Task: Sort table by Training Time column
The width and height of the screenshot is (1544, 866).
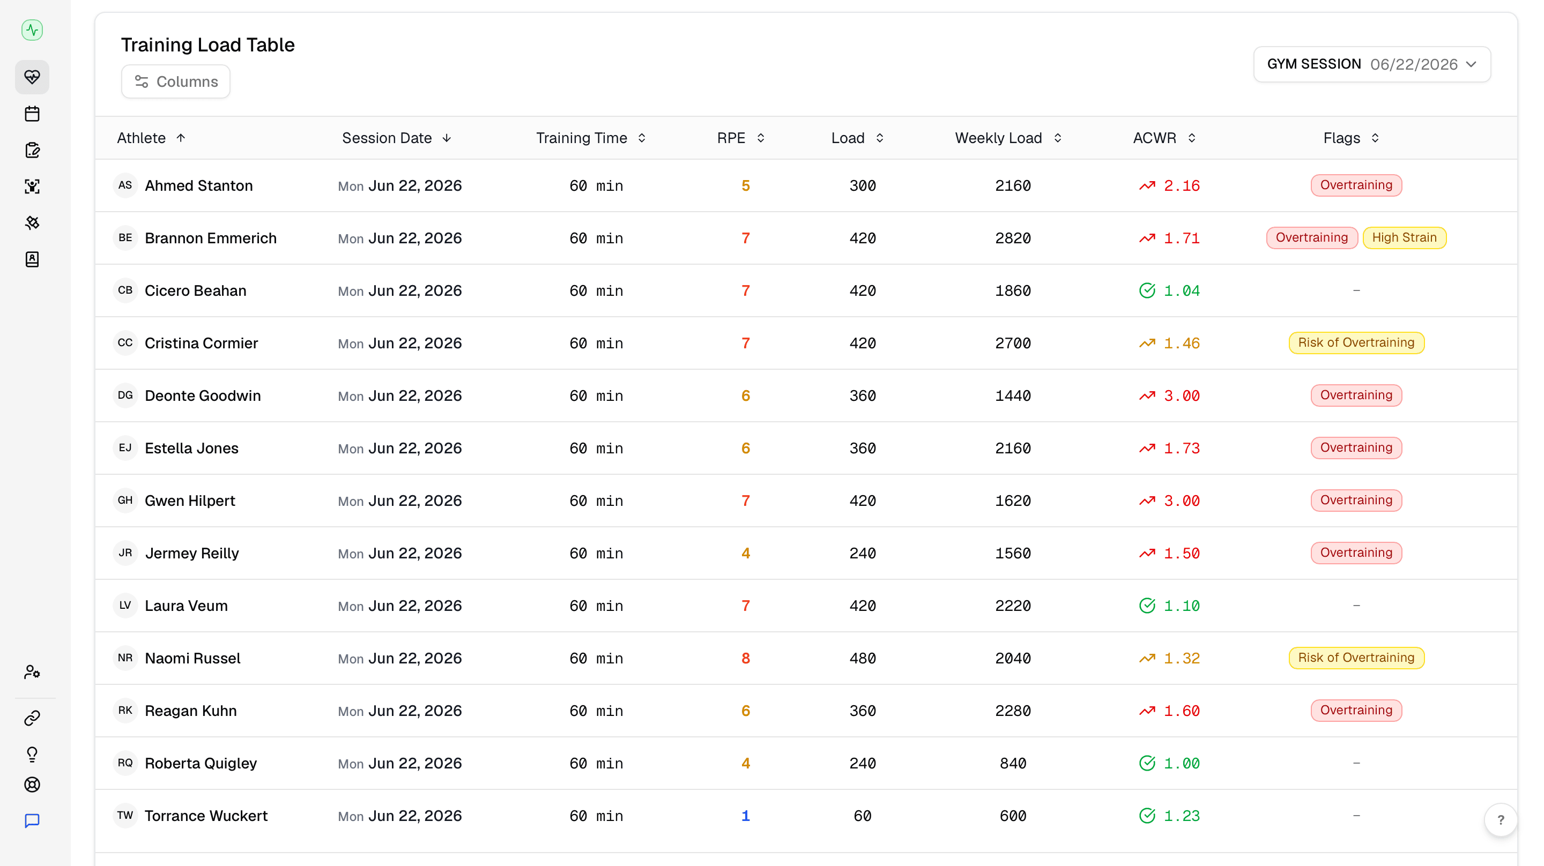Action: [591, 138]
